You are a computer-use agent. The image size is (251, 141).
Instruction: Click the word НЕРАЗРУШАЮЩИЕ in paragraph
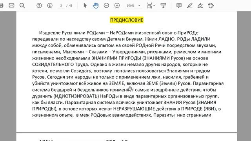pos(134,109)
